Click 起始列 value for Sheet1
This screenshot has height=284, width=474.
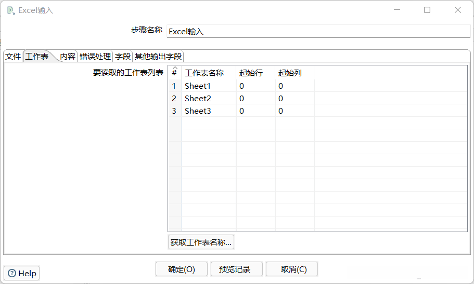point(294,86)
